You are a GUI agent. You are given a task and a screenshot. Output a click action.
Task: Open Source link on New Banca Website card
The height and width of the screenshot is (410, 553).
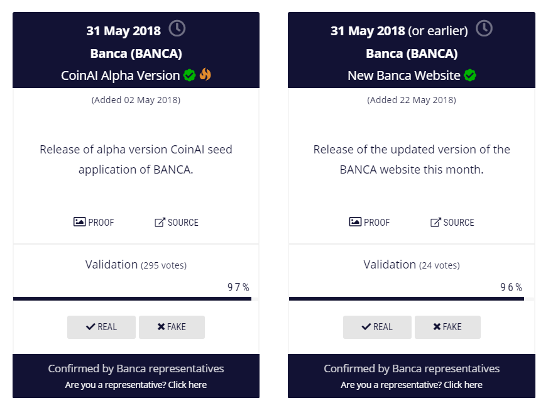click(x=452, y=222)
